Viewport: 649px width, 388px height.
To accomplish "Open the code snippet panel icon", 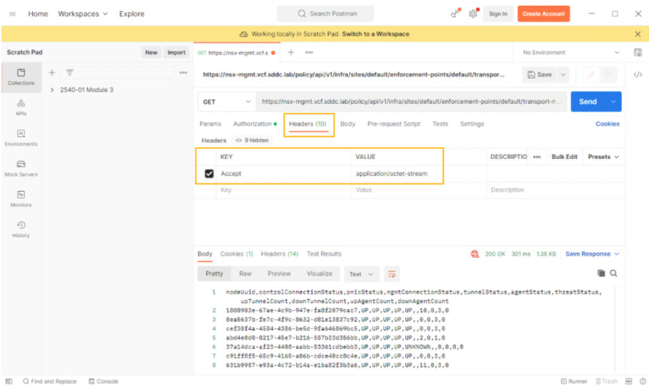I will click(x=638, y=75).
